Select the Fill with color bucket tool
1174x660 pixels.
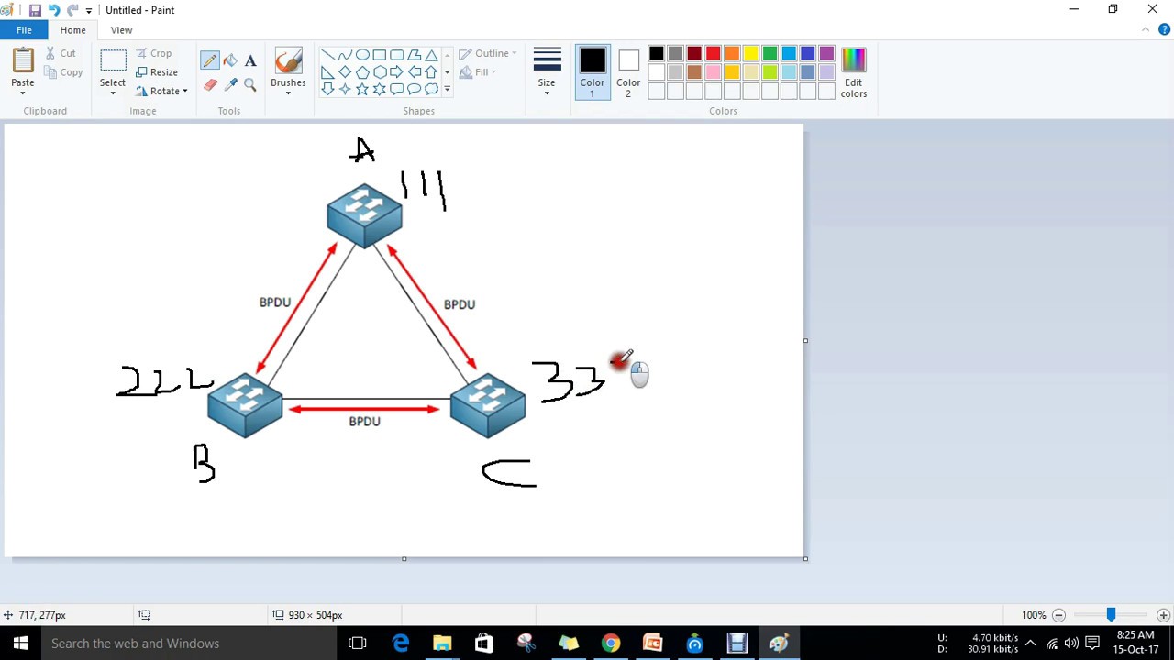coord(230,61)
